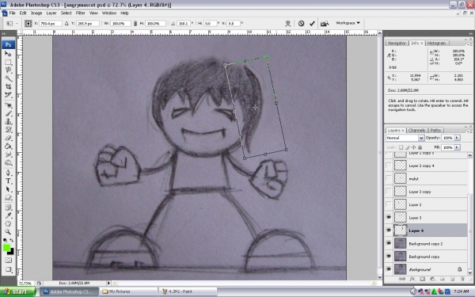Switch between free transform and warp
475x297 pixels.
click(x=288, y=23)
